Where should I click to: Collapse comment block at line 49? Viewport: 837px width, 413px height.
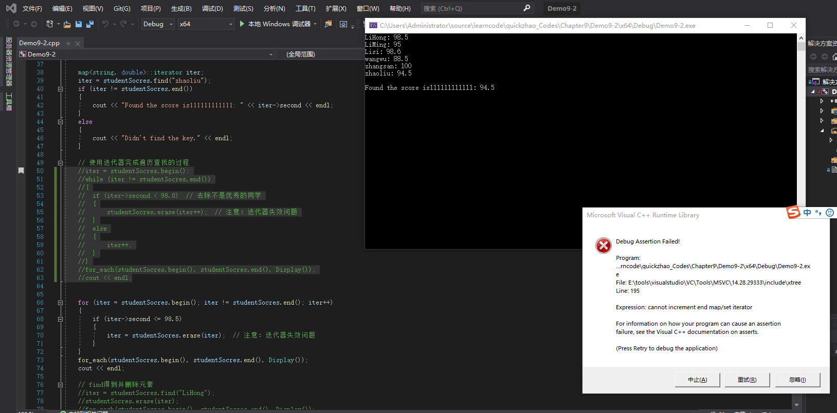(60, 163)
